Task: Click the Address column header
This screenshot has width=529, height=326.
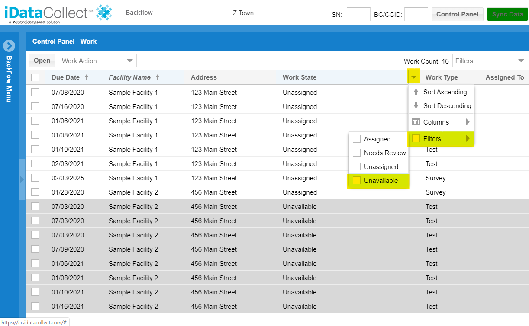Action: point(230,77)
